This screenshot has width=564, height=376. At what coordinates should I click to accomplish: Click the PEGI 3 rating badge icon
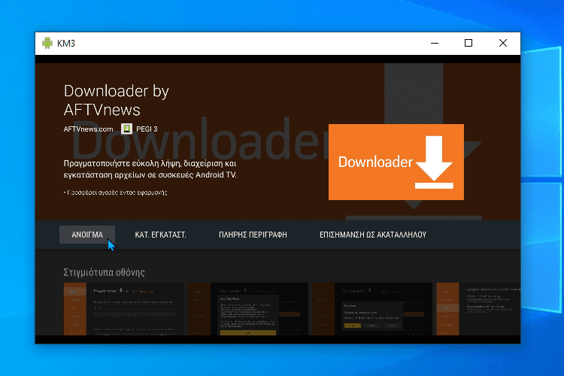click(126, 129)
